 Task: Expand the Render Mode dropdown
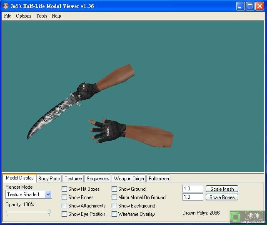pyautogui.click(x=48, y=195)
